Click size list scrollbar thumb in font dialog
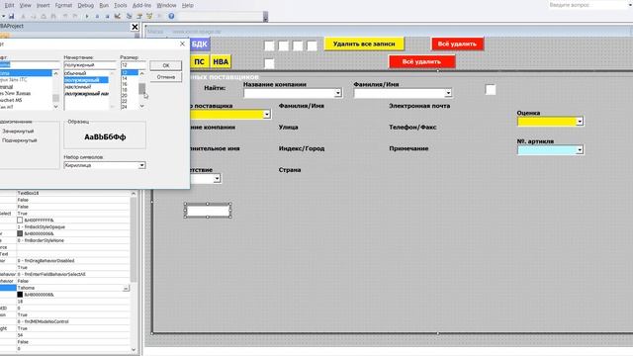The image size is (633, 356). coord(142,88)
